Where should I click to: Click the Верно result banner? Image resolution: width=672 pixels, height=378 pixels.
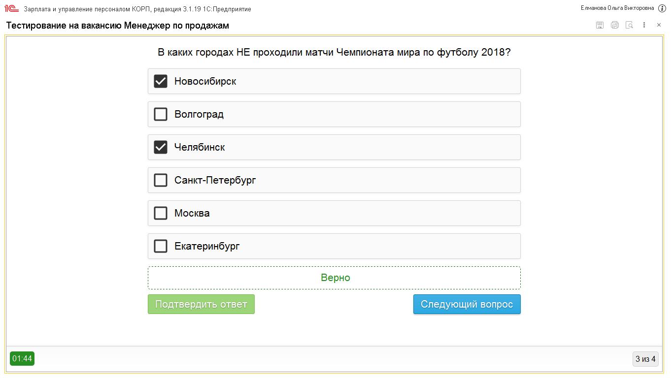point(334,278)
